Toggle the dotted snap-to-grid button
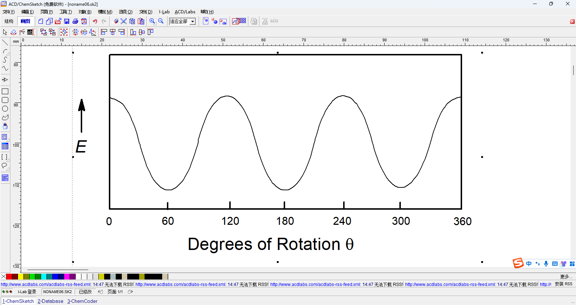This screenshot has width=576, height=305. tap(64, 32)
